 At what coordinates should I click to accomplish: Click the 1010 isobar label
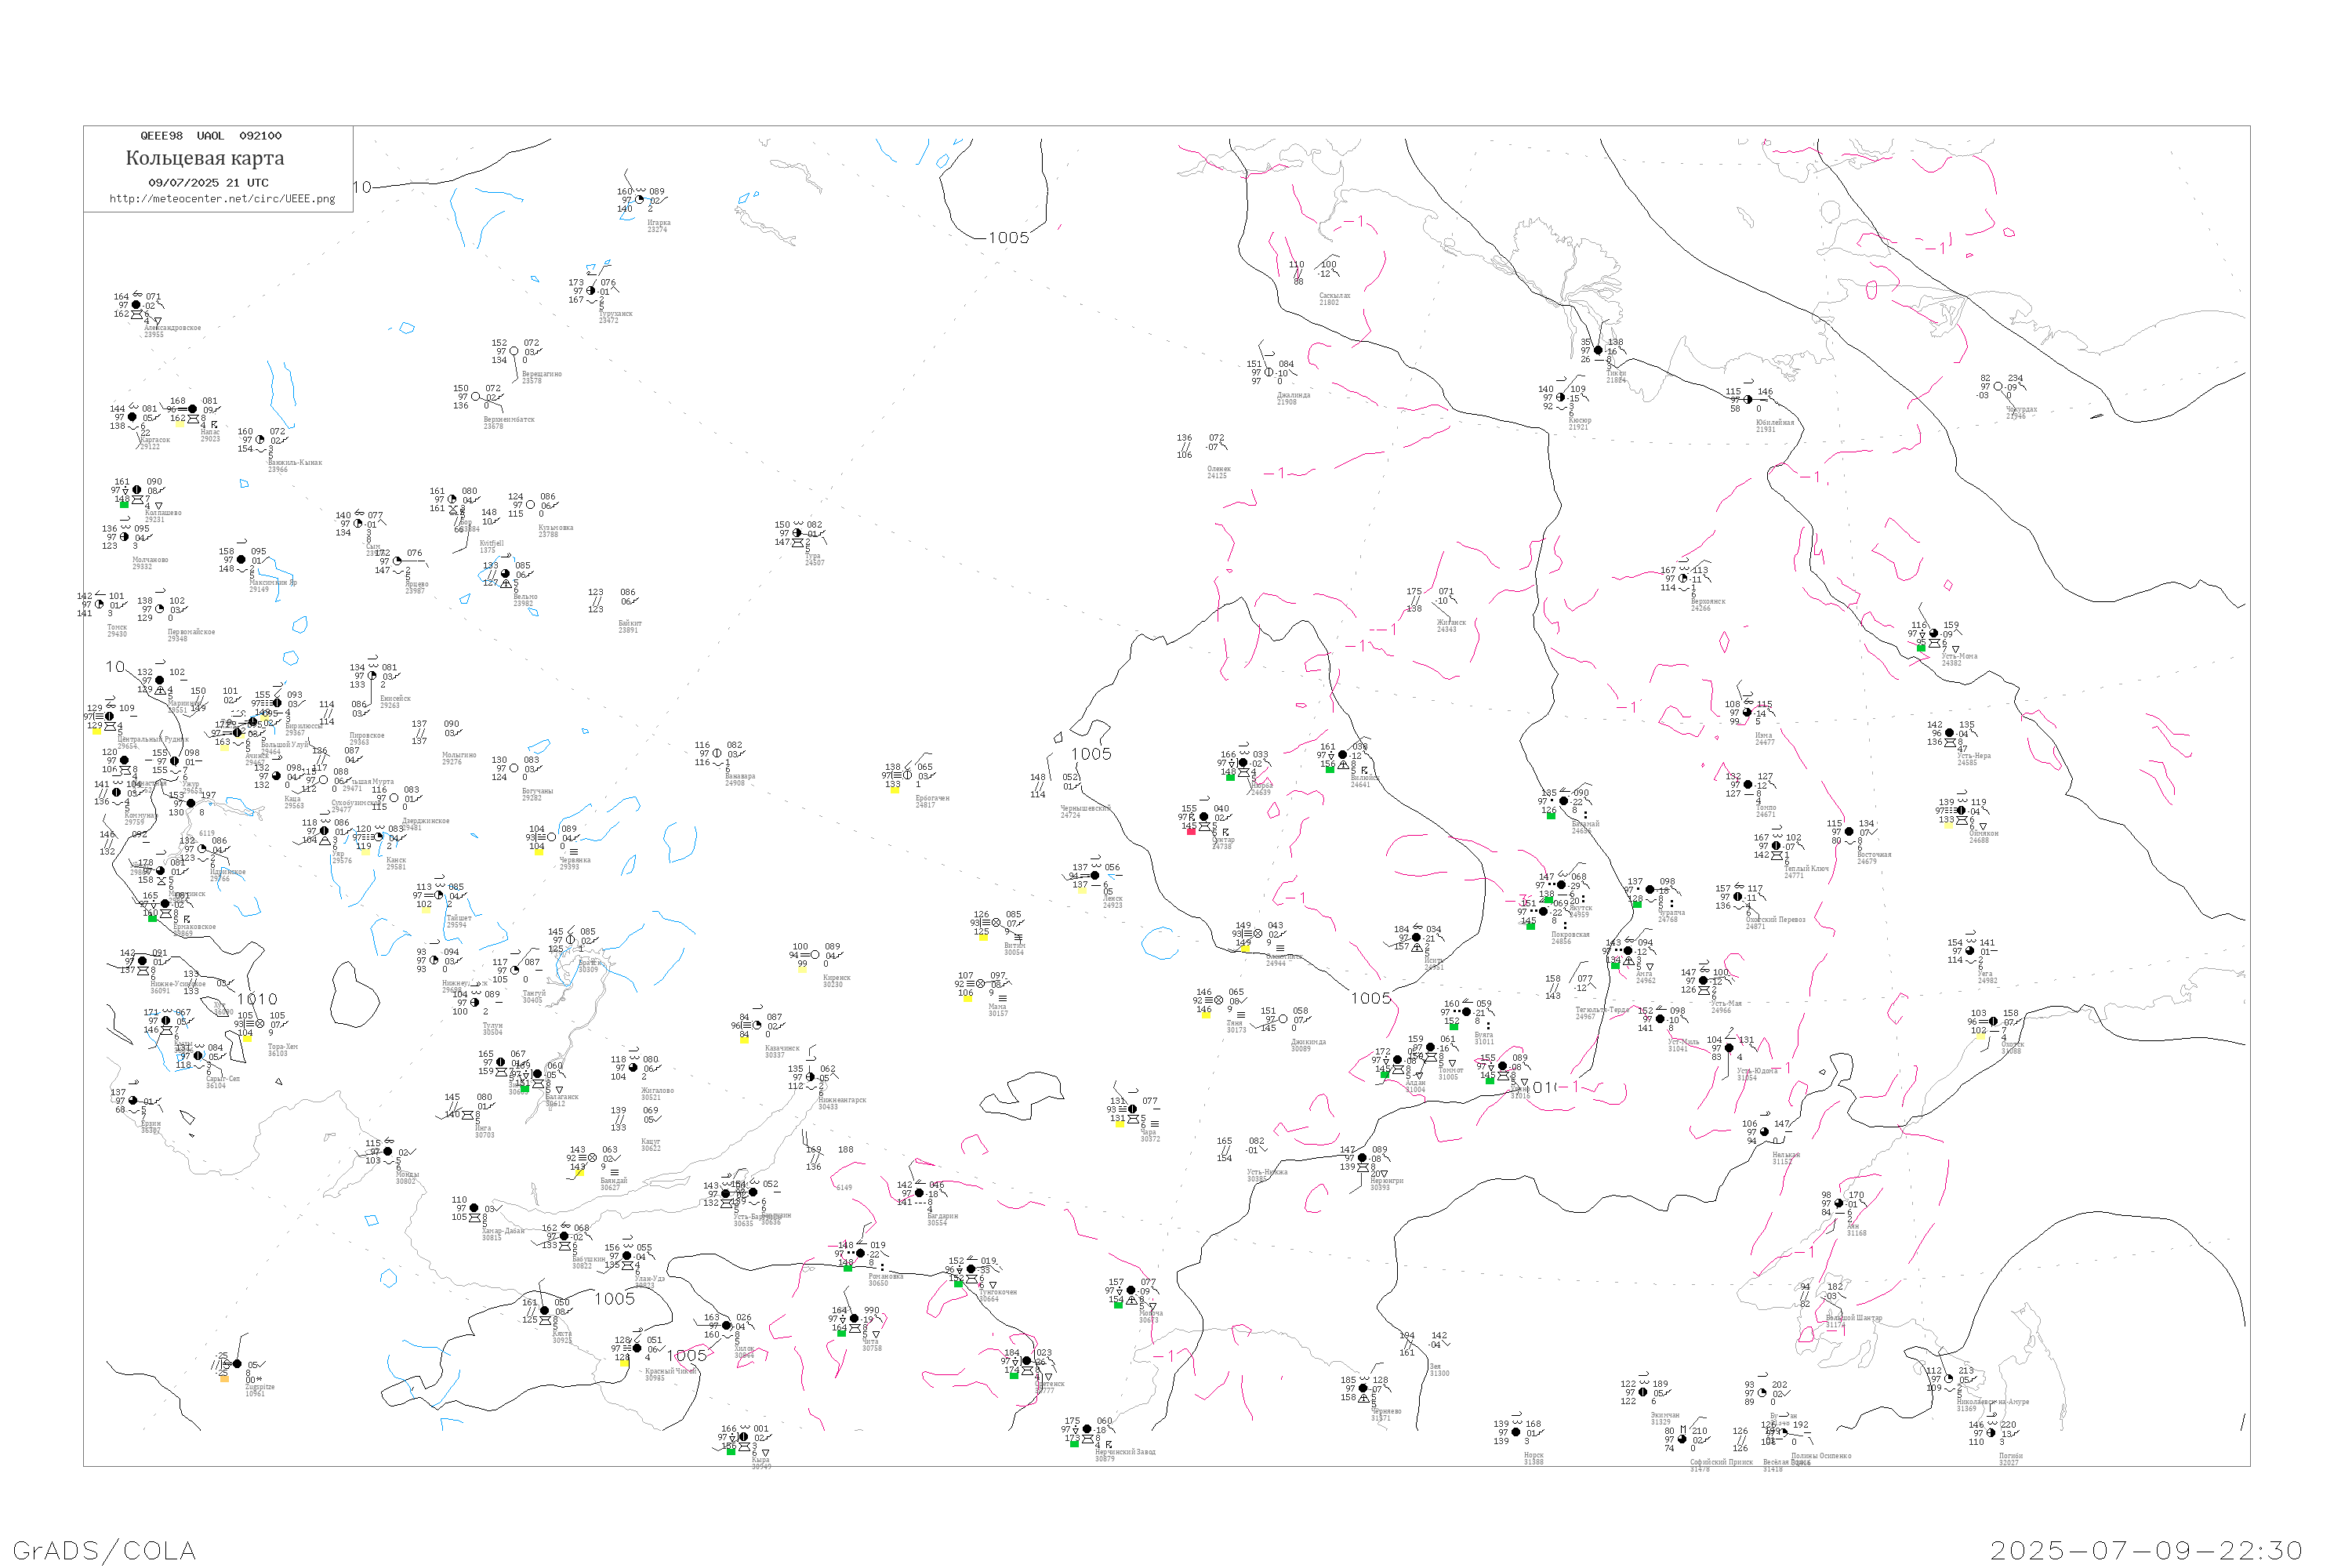coord(257,999)
